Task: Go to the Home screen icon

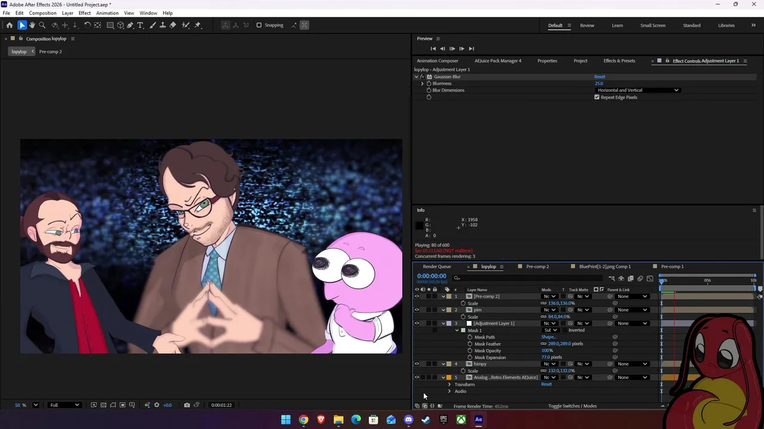Action: (x=10, y=25)
